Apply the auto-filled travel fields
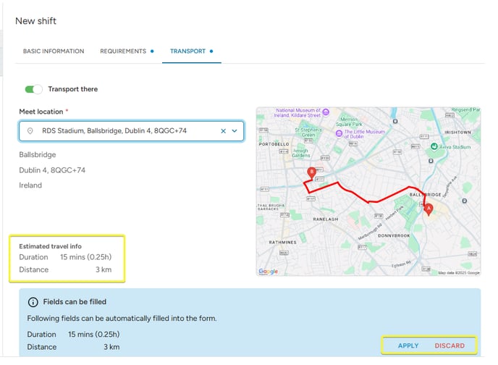 click(408, 345)
